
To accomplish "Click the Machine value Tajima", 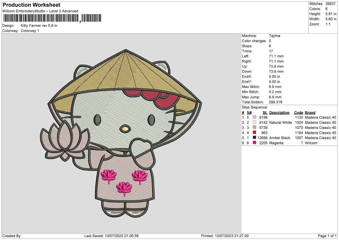I will [x=275, y=36].
